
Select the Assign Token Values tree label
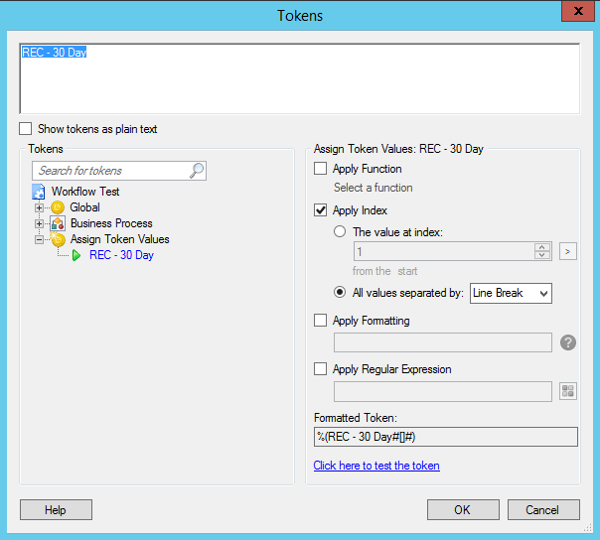point(120,239)
